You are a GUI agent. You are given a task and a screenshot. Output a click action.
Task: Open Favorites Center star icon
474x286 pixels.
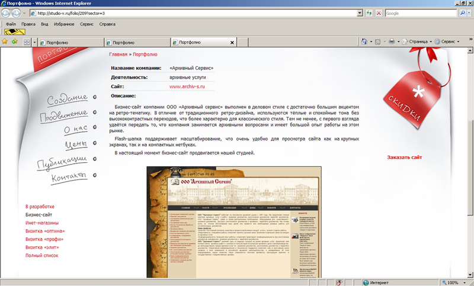click(x=5, y=41)
